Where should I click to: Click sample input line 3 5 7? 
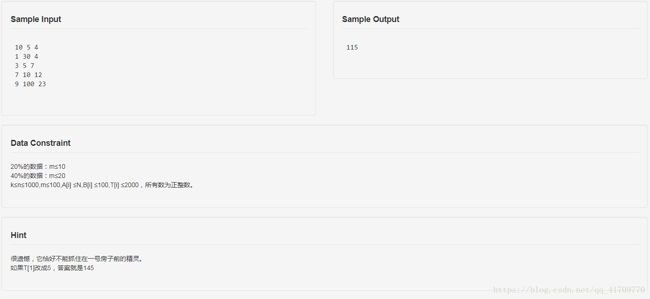24,66
